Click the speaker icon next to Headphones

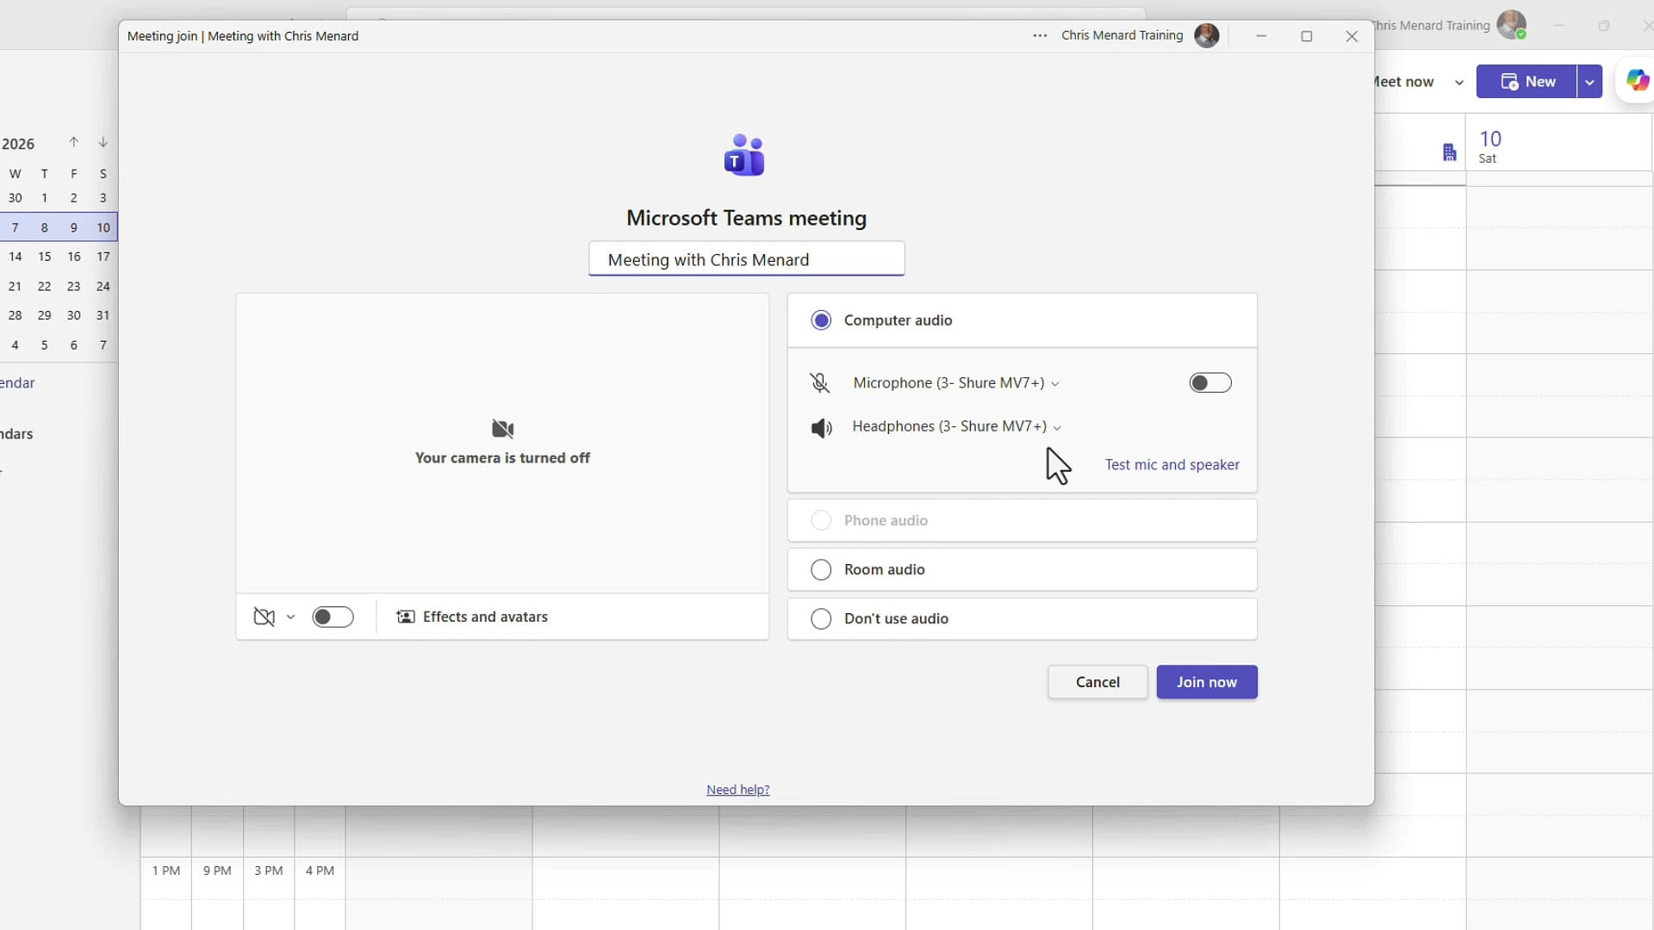point(821,427)
